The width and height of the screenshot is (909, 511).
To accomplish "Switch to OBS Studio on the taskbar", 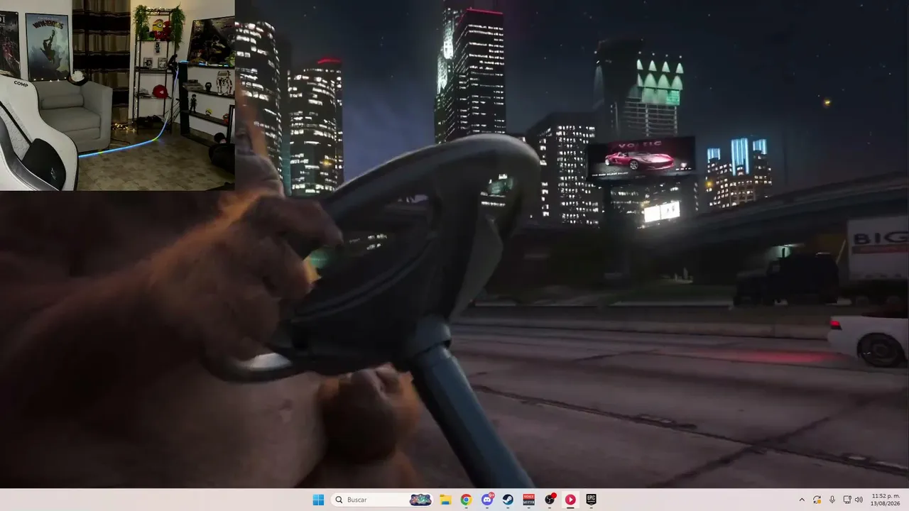I will 550,500.
